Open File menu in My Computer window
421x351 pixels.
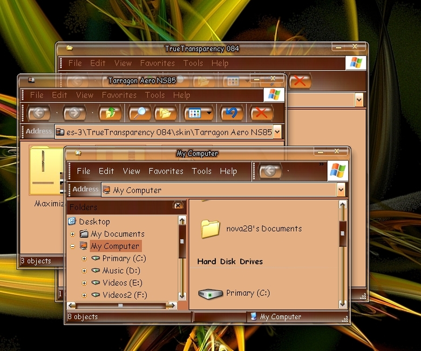84,171
